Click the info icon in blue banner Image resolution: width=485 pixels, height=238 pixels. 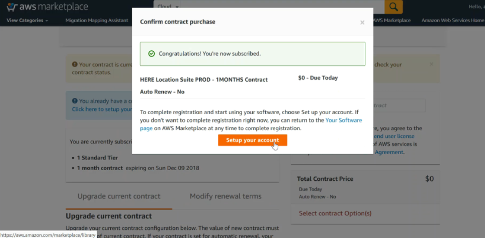coord(75,101)
